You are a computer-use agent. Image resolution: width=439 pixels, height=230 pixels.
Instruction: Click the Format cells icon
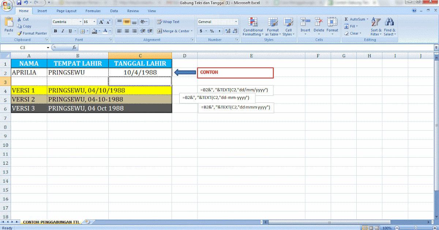pyautogui.click(x=332, y=22)
